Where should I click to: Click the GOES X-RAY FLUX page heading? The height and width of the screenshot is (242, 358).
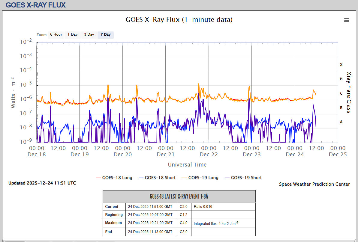(x=36, y=5)
